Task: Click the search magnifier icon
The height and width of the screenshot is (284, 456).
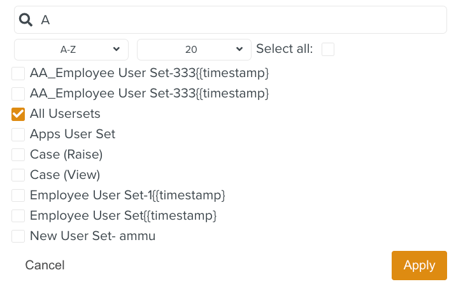Action: 25,20
